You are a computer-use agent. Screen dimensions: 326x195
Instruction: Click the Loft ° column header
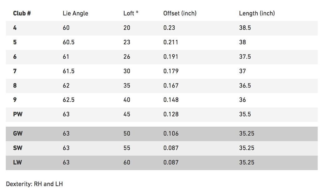131,13
